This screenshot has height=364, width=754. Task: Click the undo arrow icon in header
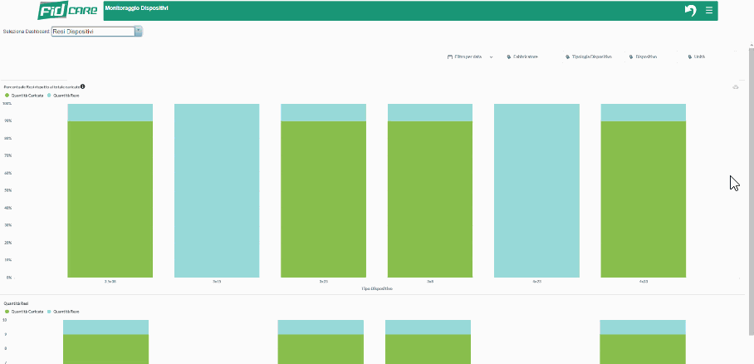click(x=690, y=10)
